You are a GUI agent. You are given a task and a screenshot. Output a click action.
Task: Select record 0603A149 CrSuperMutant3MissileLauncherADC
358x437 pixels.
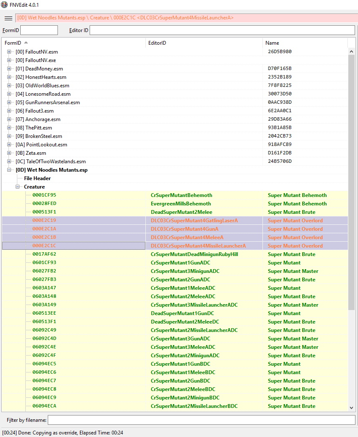pos(175,305)
